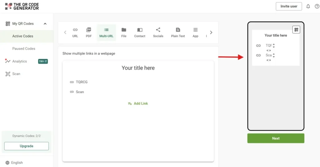Click the Your title here field
The width and height of the screenshot is (320, 167).
(138, 68)
